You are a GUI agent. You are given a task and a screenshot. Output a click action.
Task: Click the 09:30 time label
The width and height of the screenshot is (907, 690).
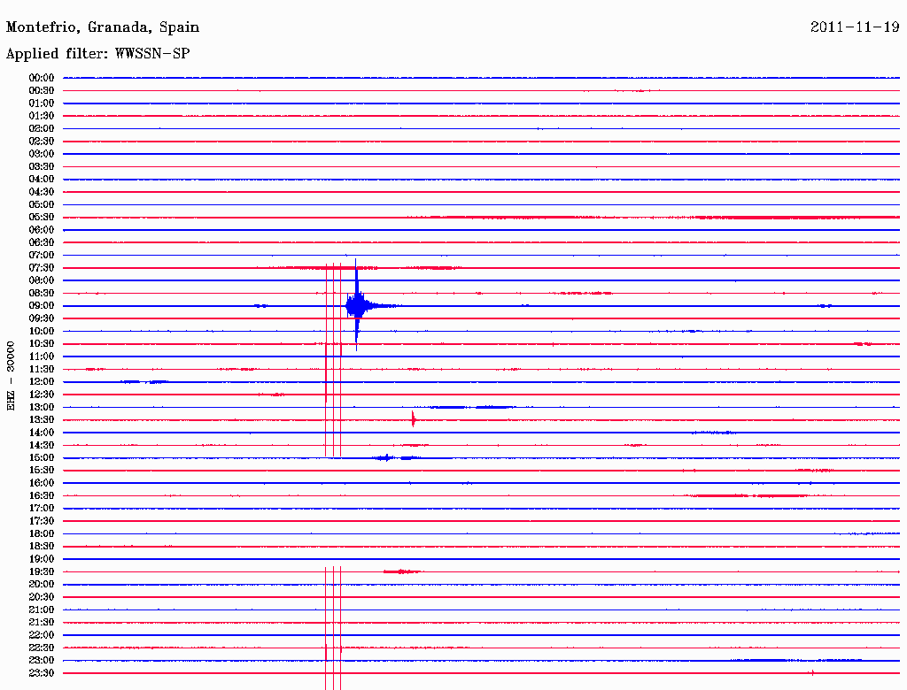(42, 318)
